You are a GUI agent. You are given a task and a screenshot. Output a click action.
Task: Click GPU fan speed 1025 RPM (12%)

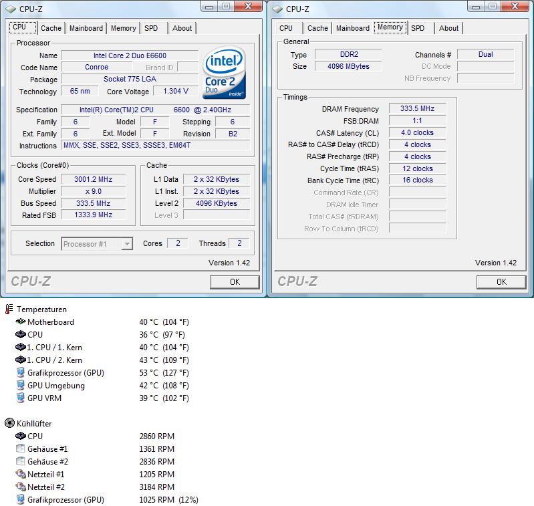coord(168,499)
